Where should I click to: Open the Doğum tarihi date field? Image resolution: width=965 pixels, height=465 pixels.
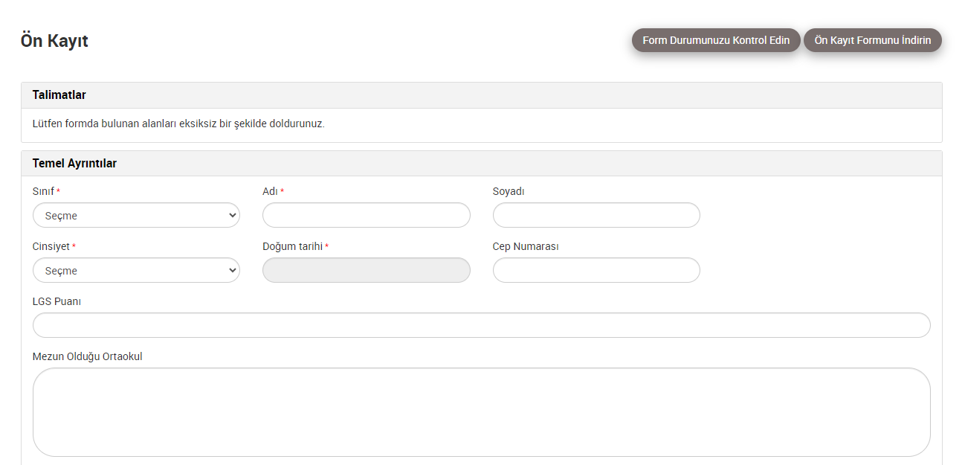click(366, 271)
